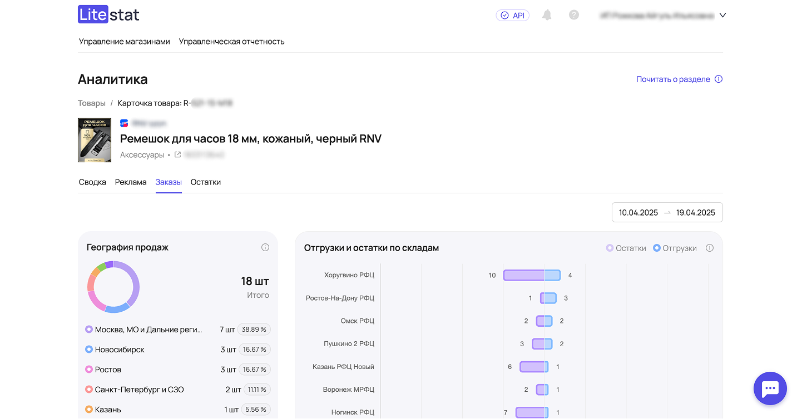Click the Litestat logo
The image size is (797, 419).
pyautogui.click(x=108, y=14)
